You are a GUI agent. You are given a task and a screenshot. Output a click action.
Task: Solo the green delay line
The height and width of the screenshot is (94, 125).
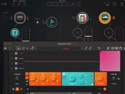(12, 68)
